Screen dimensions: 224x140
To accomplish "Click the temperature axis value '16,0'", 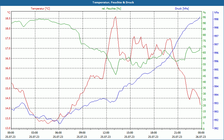I will pyautogui.click(x=8, y=68).
